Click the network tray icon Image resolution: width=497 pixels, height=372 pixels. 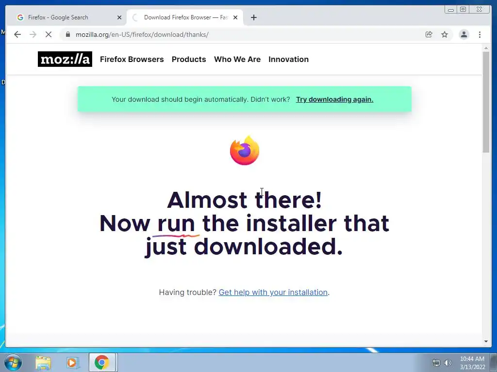click(x=436, y=363)
